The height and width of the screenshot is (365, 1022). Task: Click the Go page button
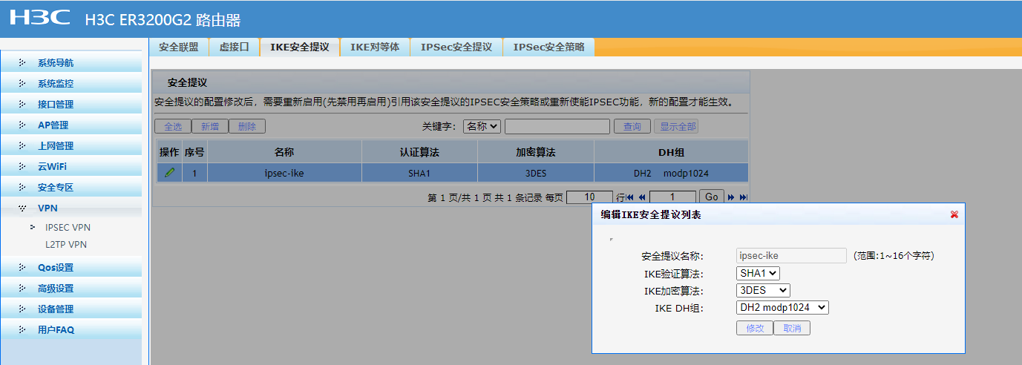point(712,197)
